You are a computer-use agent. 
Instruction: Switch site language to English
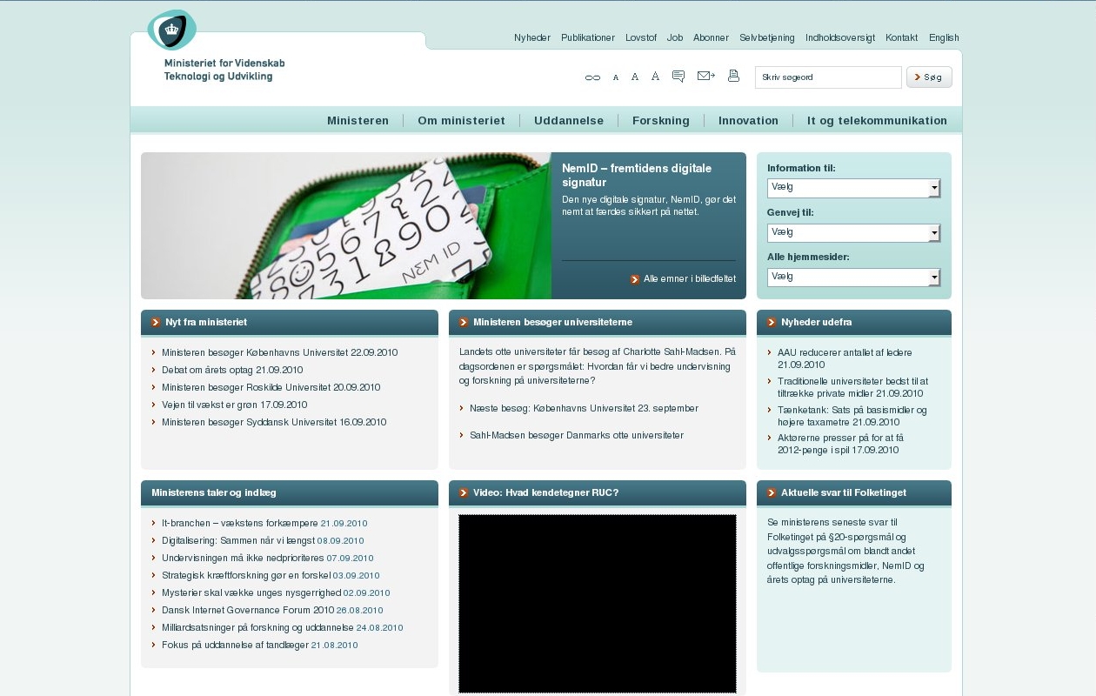944,37
